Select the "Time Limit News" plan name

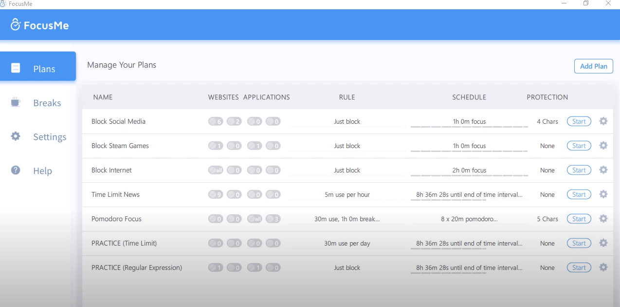pos(115,194)
